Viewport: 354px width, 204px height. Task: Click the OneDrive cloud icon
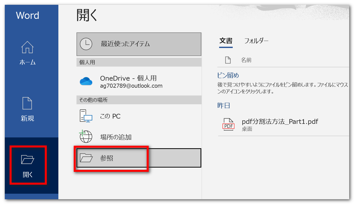[x=86, y=81]
